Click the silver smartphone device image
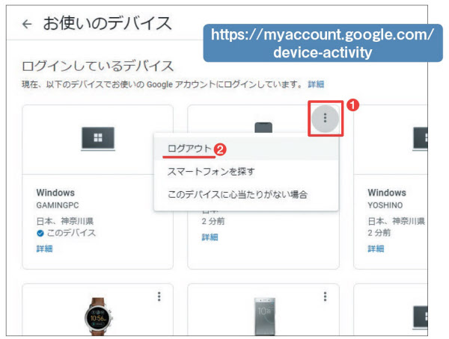Image resolution: width=449 pixels, height=339 pixels. 264,317
